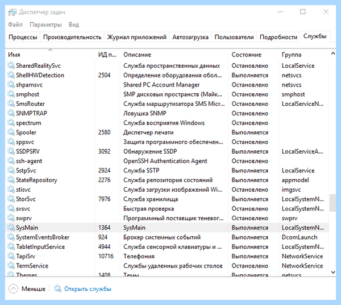
Task: Collapse view with Меньше chevron button
Action: click(13, 288)
